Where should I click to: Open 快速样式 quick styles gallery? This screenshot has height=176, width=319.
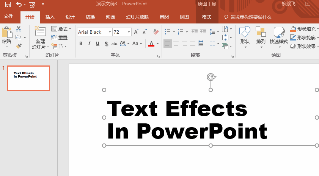279,37
